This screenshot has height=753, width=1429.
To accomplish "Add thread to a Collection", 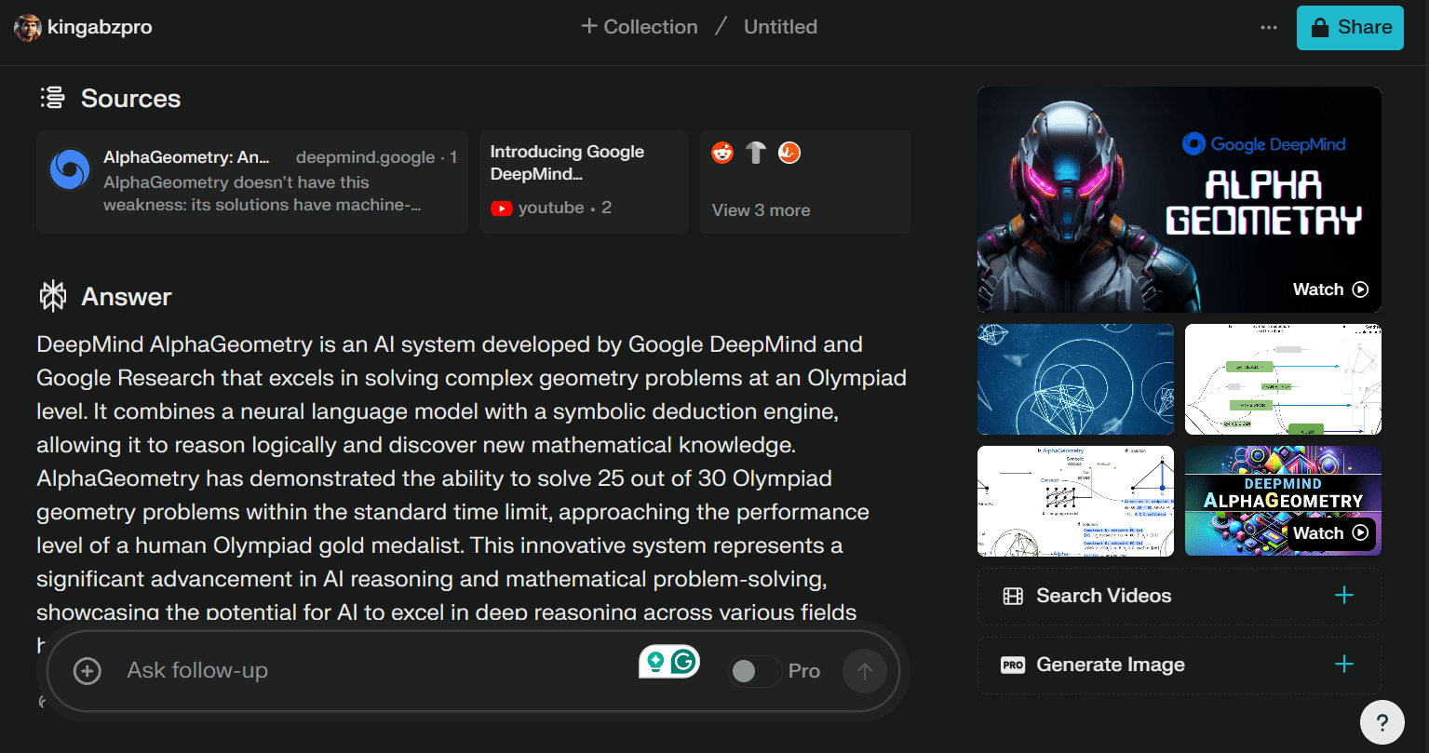I will point(640,27).
